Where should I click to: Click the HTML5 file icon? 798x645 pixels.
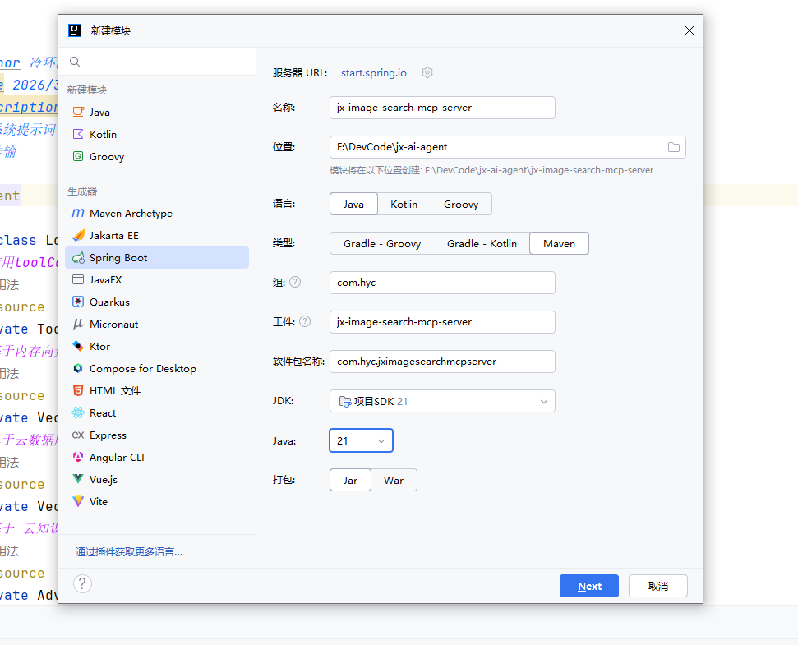pos(78,390)
